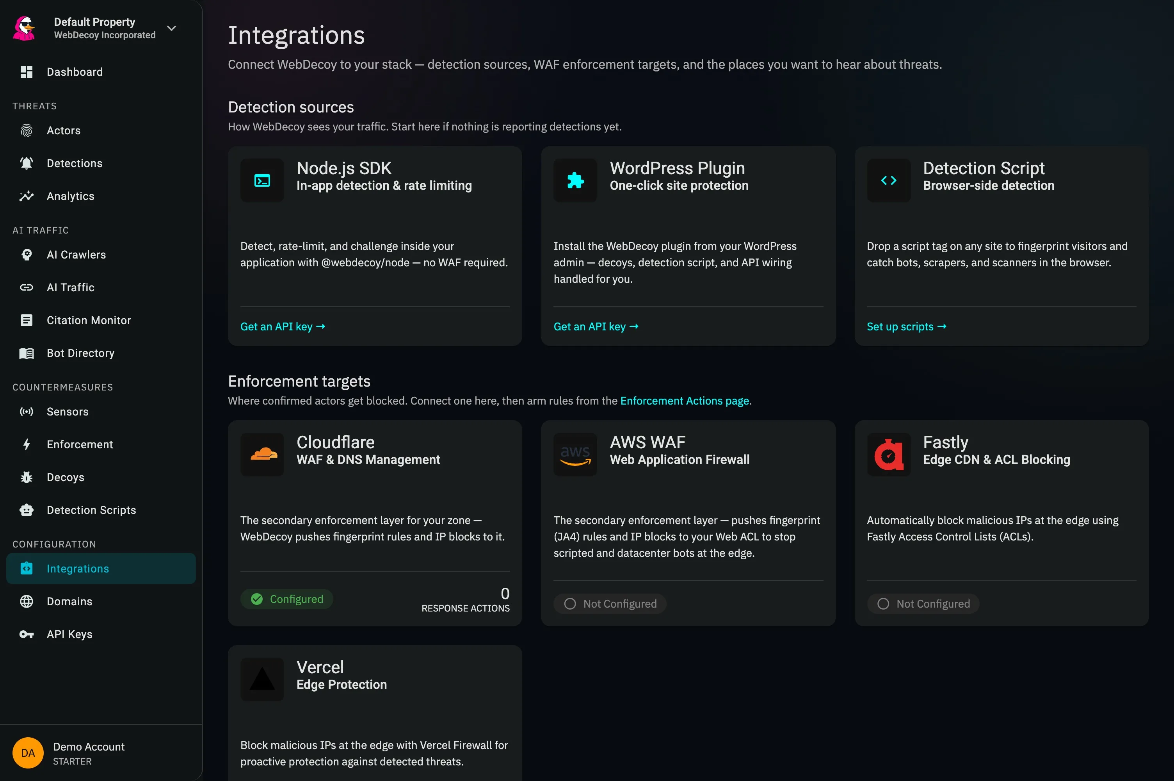The height and width of the screenshot is (781, 1174).
Task: Click the Fastly stopwatch logo
Action: click(889, 454)
